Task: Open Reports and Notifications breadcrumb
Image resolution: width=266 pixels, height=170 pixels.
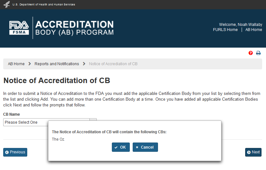Action: (x=57, y=64)
